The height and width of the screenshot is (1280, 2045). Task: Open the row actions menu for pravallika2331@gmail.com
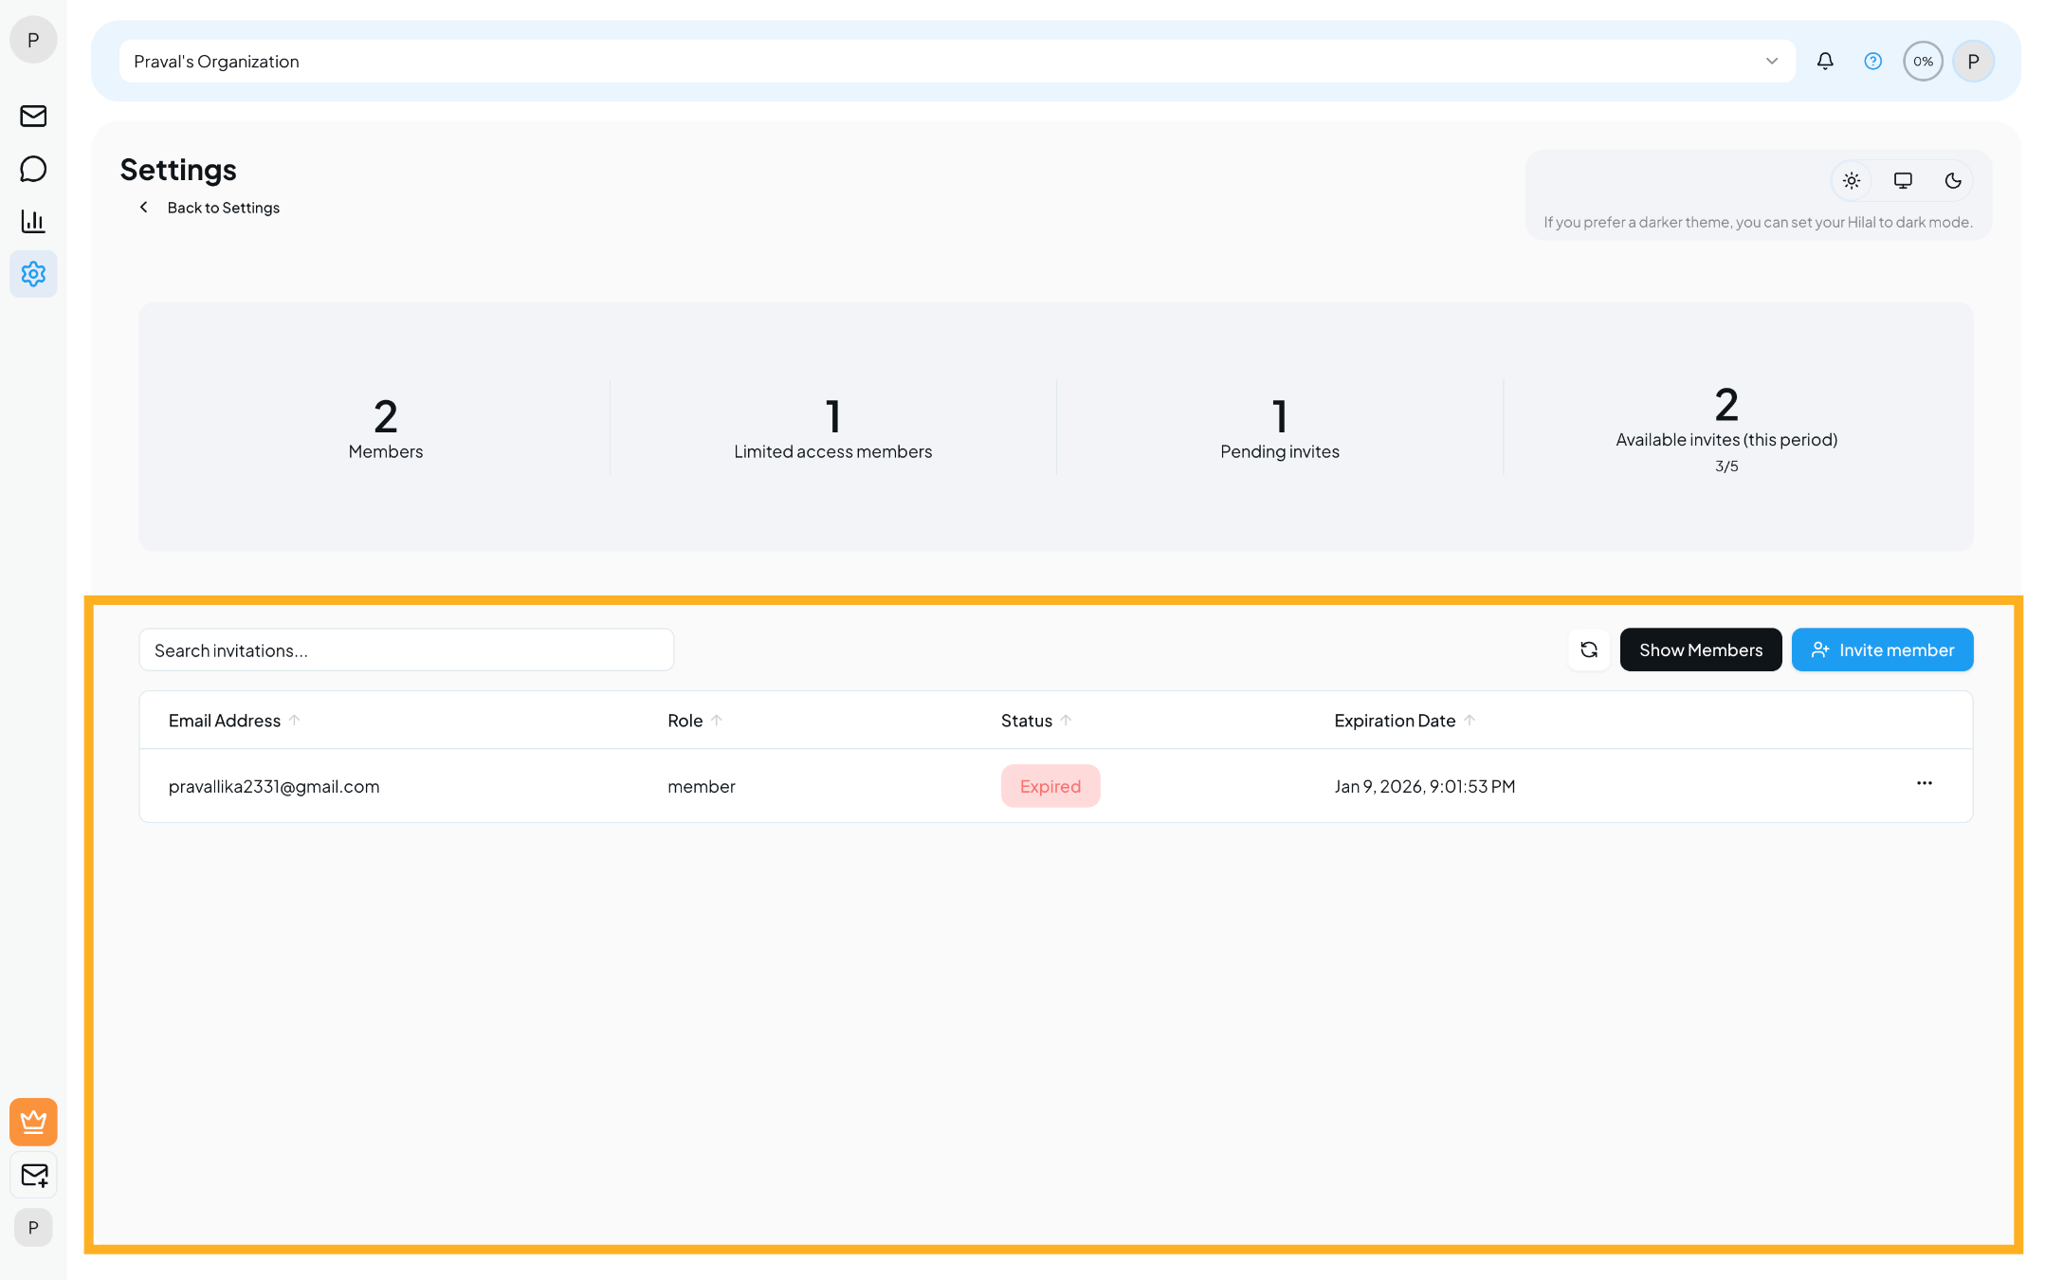1925,784
